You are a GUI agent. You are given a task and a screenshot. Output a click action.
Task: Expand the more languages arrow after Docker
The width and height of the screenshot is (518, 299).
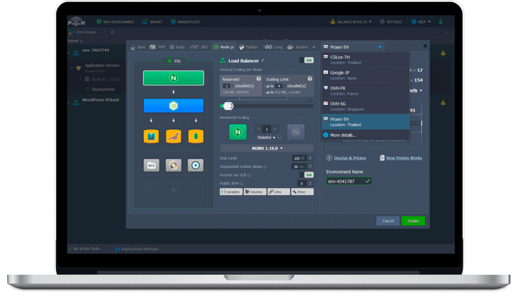coord(314,47)
